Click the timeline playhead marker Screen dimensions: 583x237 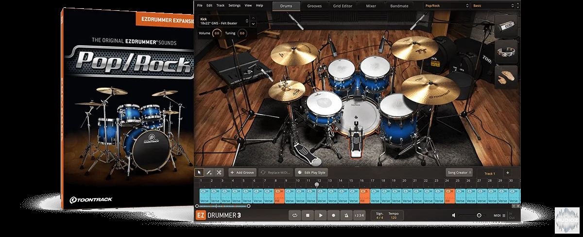[x=317, y=185]
